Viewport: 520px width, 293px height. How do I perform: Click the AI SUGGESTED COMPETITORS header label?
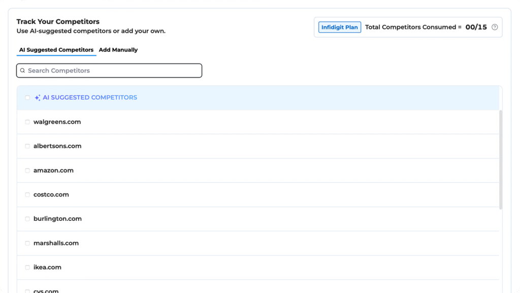(90, 97)
